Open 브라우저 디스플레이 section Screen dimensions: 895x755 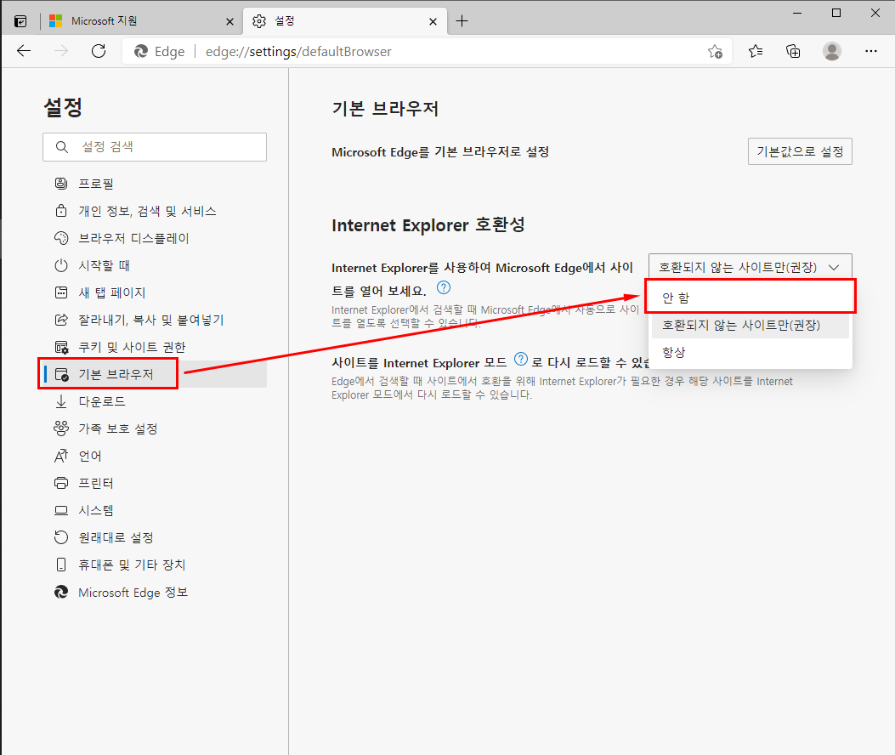tap(155, 238)
